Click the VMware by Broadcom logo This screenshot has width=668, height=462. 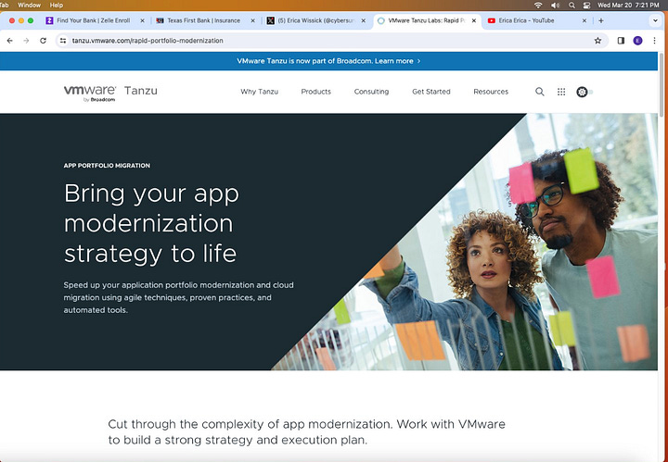click(x=90, y=94)
